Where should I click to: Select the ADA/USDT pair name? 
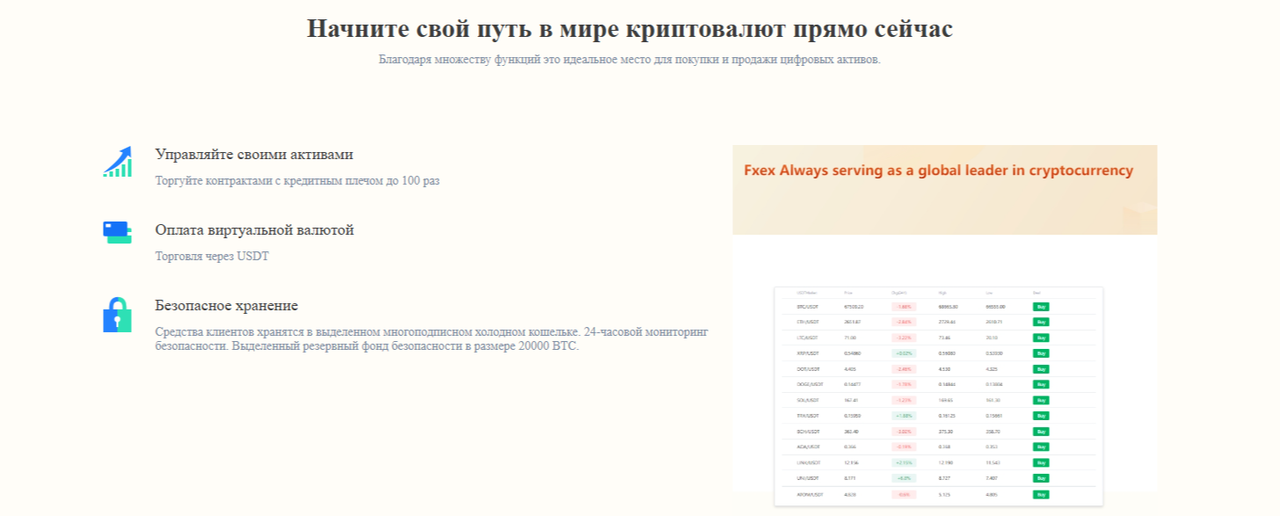coord(809,447)
